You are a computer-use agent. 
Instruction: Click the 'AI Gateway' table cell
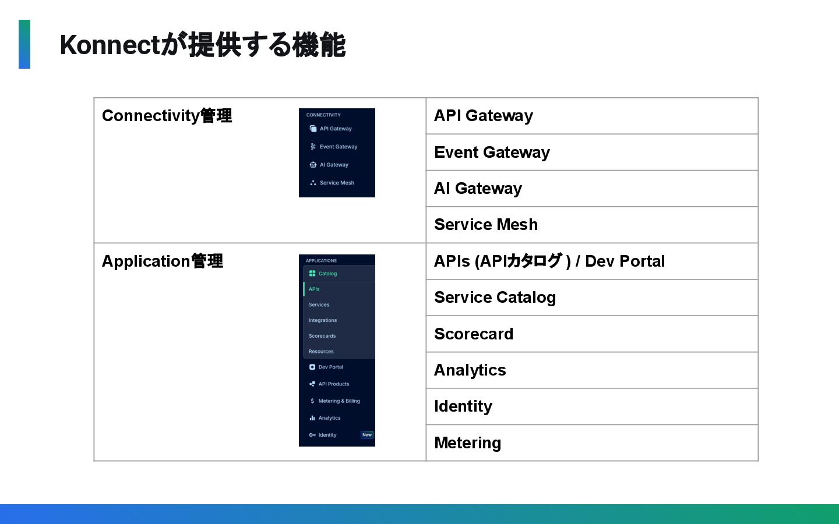point(592,189)
